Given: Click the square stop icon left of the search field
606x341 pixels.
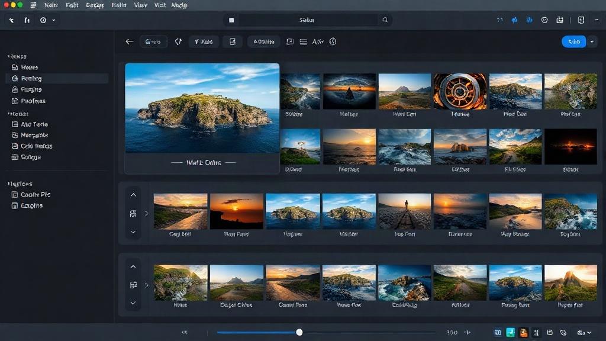Looking at the screenshot, I should pos(231,20).
